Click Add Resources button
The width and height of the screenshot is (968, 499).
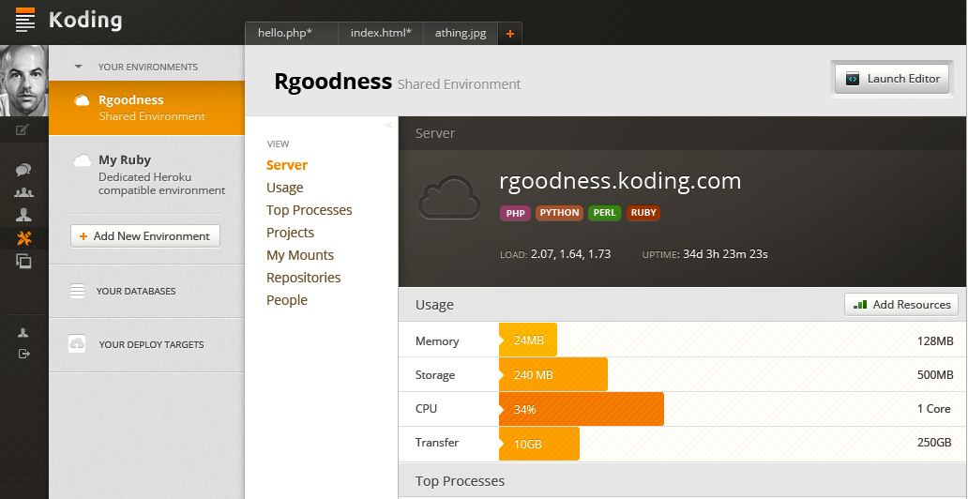tap(901, 305)
